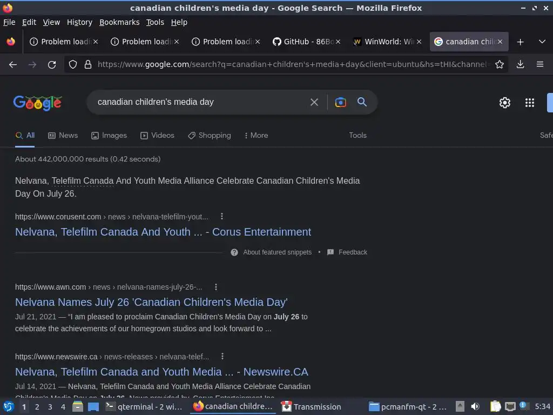The image size is (553, 415).
Task: Switch to the Videos results tab
Action: [157, 136]
